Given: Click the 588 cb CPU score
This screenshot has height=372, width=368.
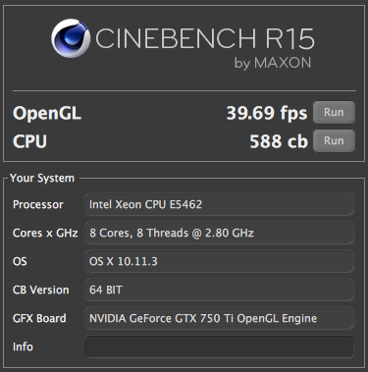Looking at the screenshot, I should 279,141.
